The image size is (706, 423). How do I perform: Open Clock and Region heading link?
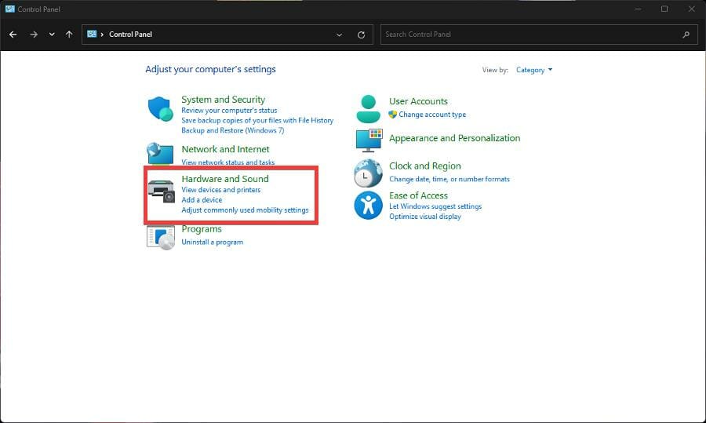pos(425,166)
